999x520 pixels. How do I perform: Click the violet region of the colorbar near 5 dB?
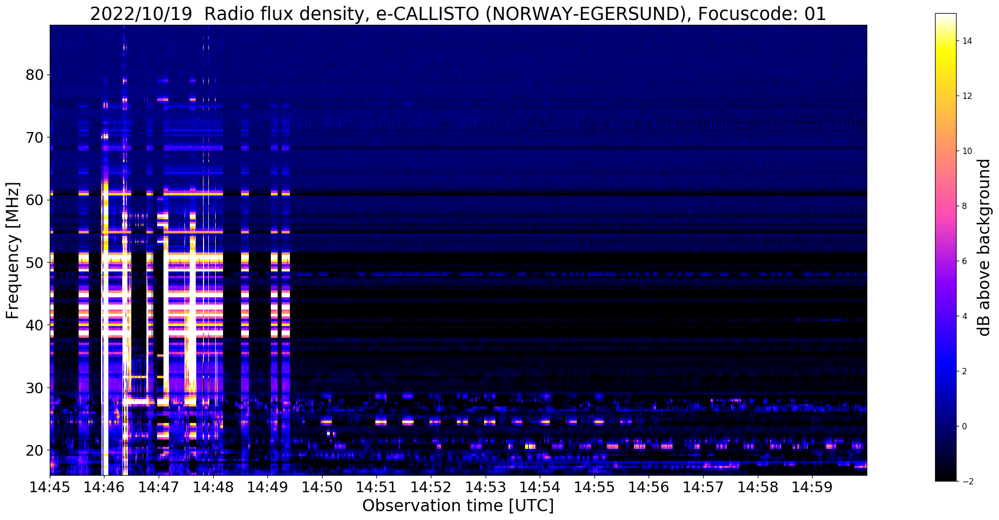945,289
